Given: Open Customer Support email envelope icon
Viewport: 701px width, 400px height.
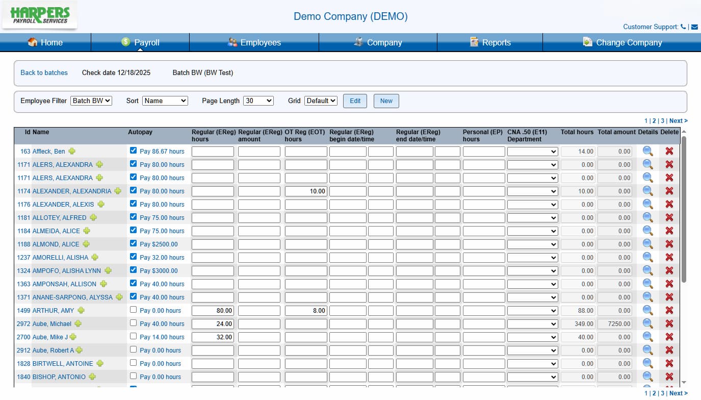Looking at the screenshot, I should pos(694,27).
